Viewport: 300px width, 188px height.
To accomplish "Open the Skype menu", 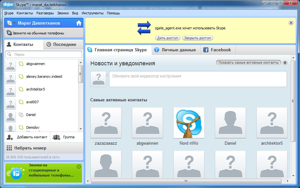I will (9, 13).
